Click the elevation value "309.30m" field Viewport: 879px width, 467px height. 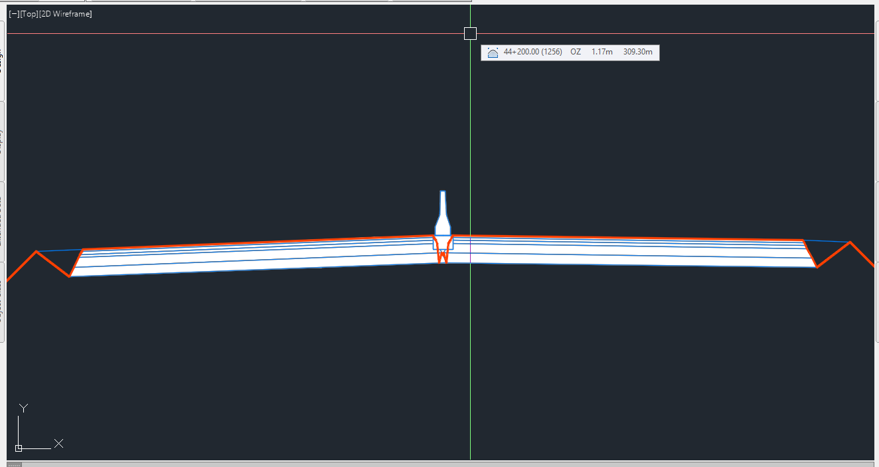click(x=639, y=52)
